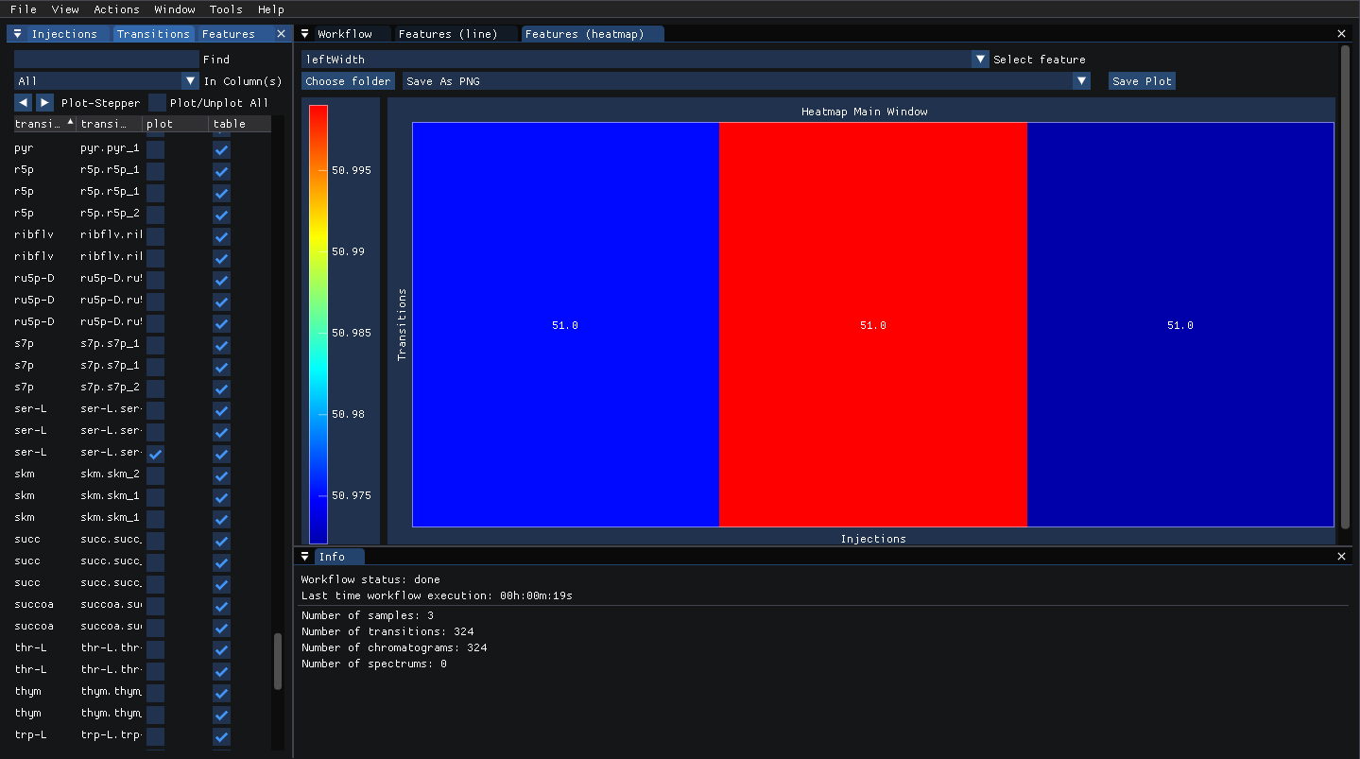The image size is (1360, 759).
Task: Open the Window menu
Action: [175, 9]
